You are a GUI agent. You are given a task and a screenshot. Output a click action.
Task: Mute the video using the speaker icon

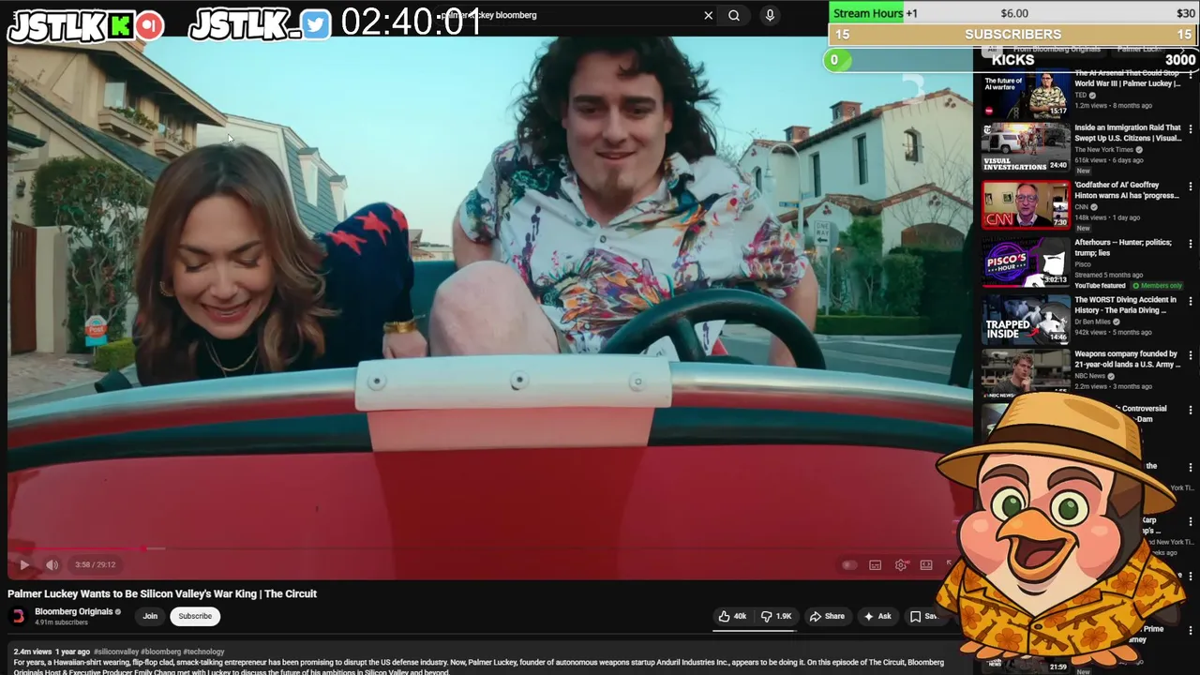tap(52, 564)
